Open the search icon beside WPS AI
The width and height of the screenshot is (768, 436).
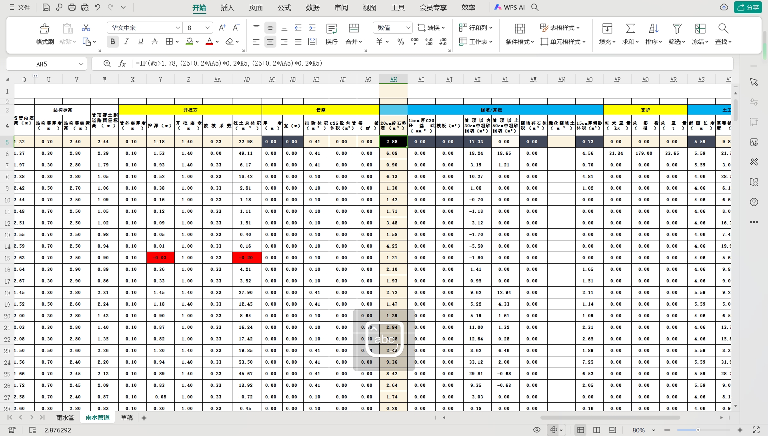(535, 7)
